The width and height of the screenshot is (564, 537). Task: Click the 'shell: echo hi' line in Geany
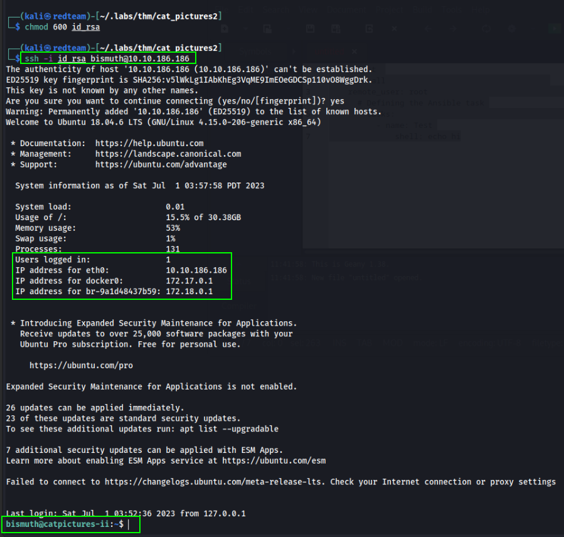tap(428, 137)
